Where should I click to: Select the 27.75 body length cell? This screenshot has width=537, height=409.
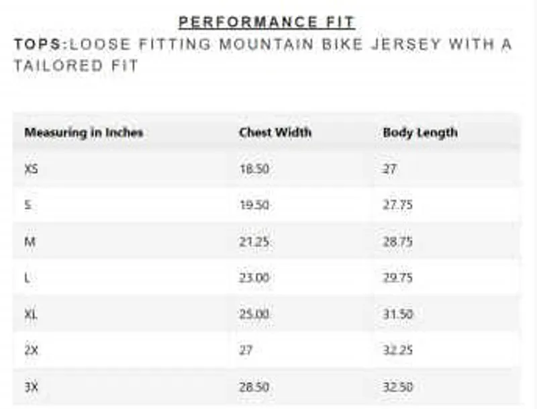coord(397,206)
